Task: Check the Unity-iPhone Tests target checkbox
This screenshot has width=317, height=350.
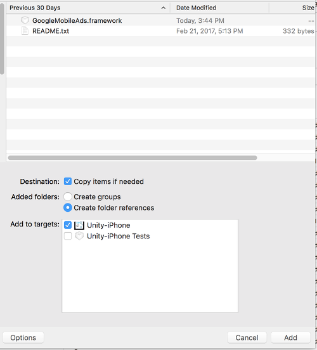Action: click(x=68, y=236)
